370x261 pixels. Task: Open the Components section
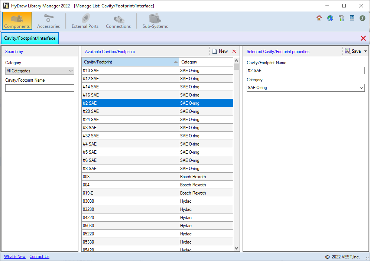(17, 21)
